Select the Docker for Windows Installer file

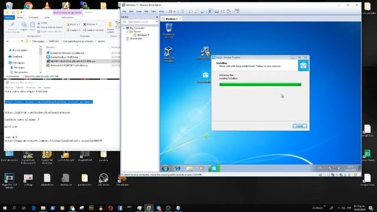(x=65, y=53)
